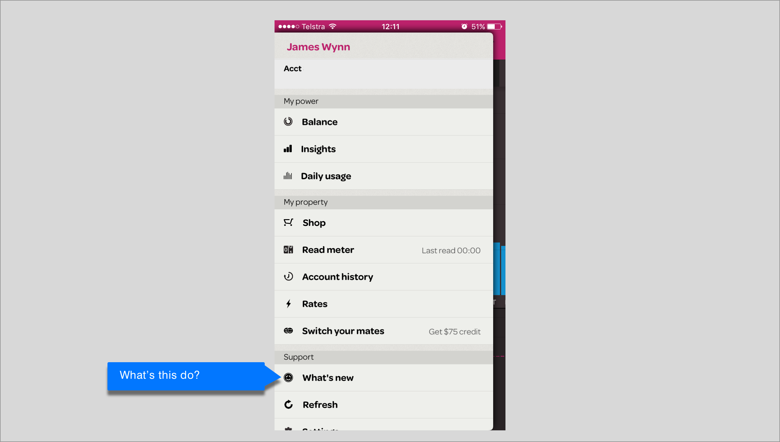Tap the Switch your mates icon
The height and width of the screenshot is (442, 780).
click(x=288, y=331)
